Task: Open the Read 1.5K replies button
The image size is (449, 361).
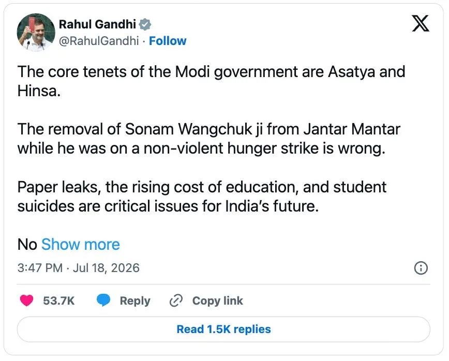Action: tap(223, 329)
